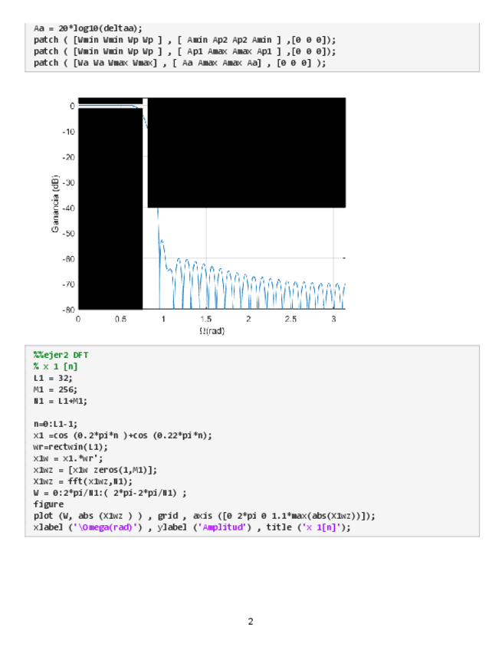Click the patch line starting with 'Wa Wa Wmax'
Image resolution: width=502 pixels, height=650 pixels.
click(x=179, y=63)
